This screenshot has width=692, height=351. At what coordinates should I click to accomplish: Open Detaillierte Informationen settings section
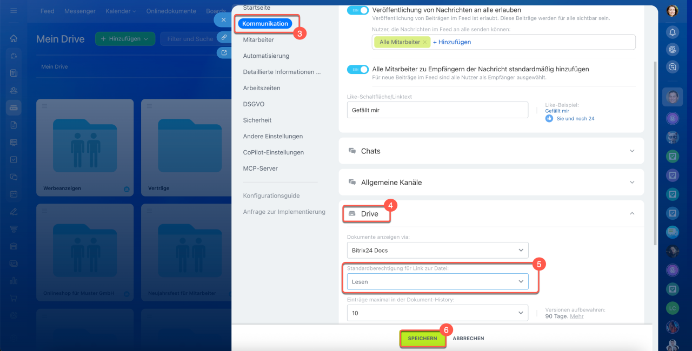point(282,72)
